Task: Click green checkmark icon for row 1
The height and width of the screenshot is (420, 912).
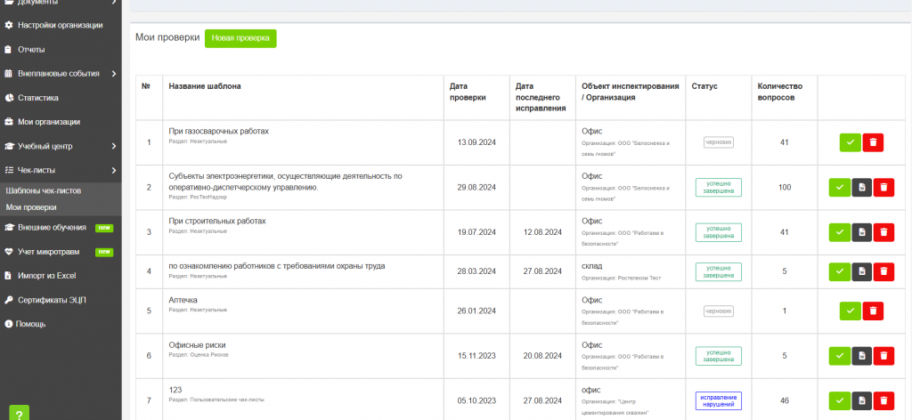Action: [850, 142]
